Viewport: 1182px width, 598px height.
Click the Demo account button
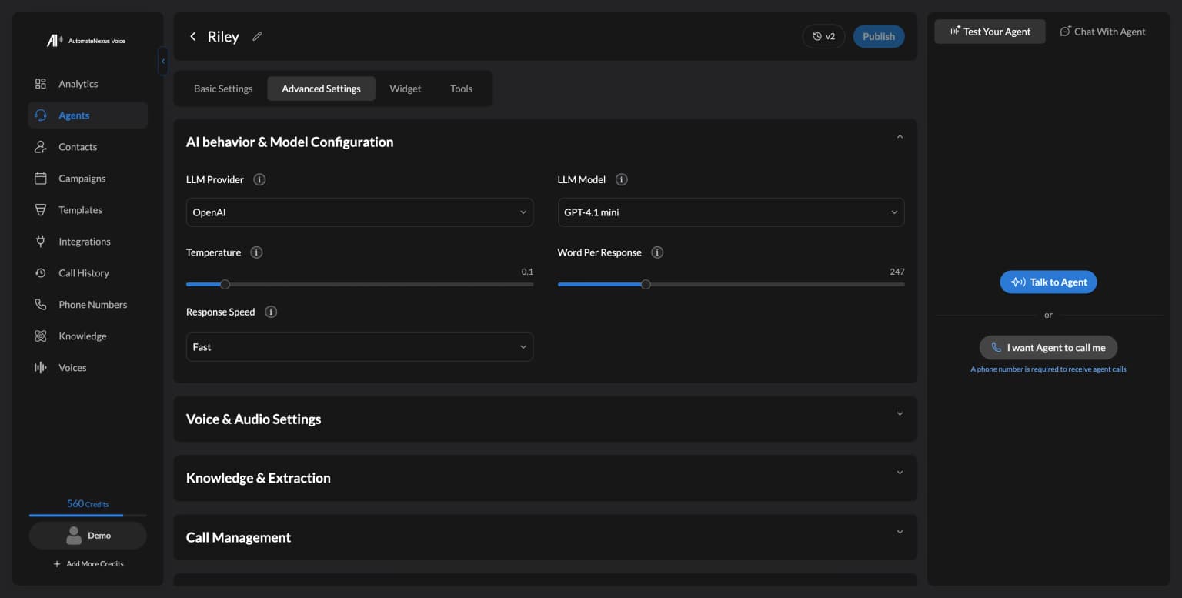[88, 536]
